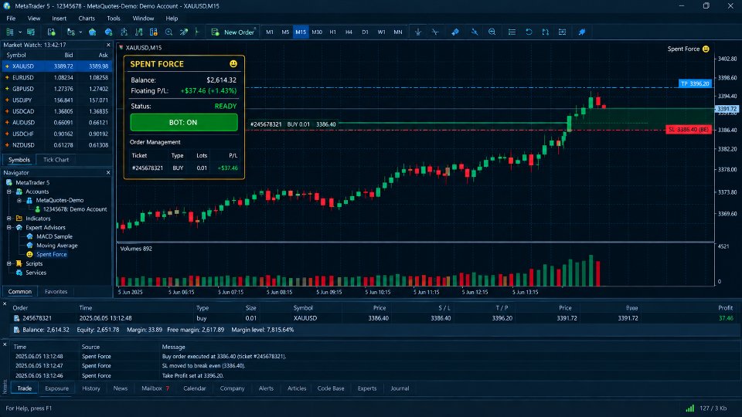
Task: Switch chart timeframe to MN
Action: click(x=398, y=32)
